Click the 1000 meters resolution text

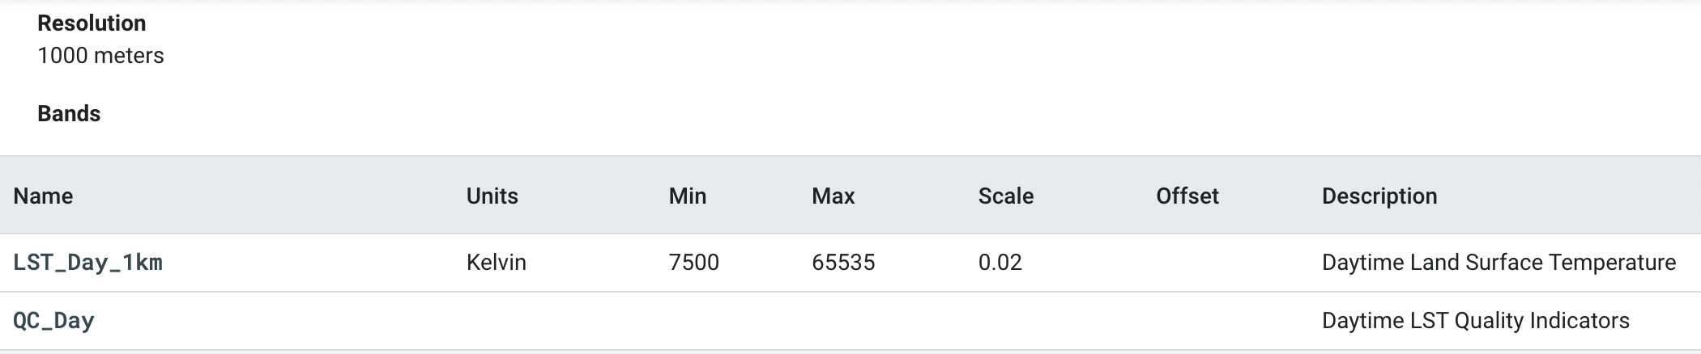click(100, 56)
